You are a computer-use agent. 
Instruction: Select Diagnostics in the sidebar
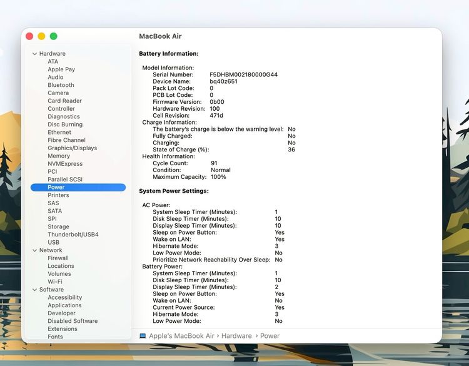64,117
